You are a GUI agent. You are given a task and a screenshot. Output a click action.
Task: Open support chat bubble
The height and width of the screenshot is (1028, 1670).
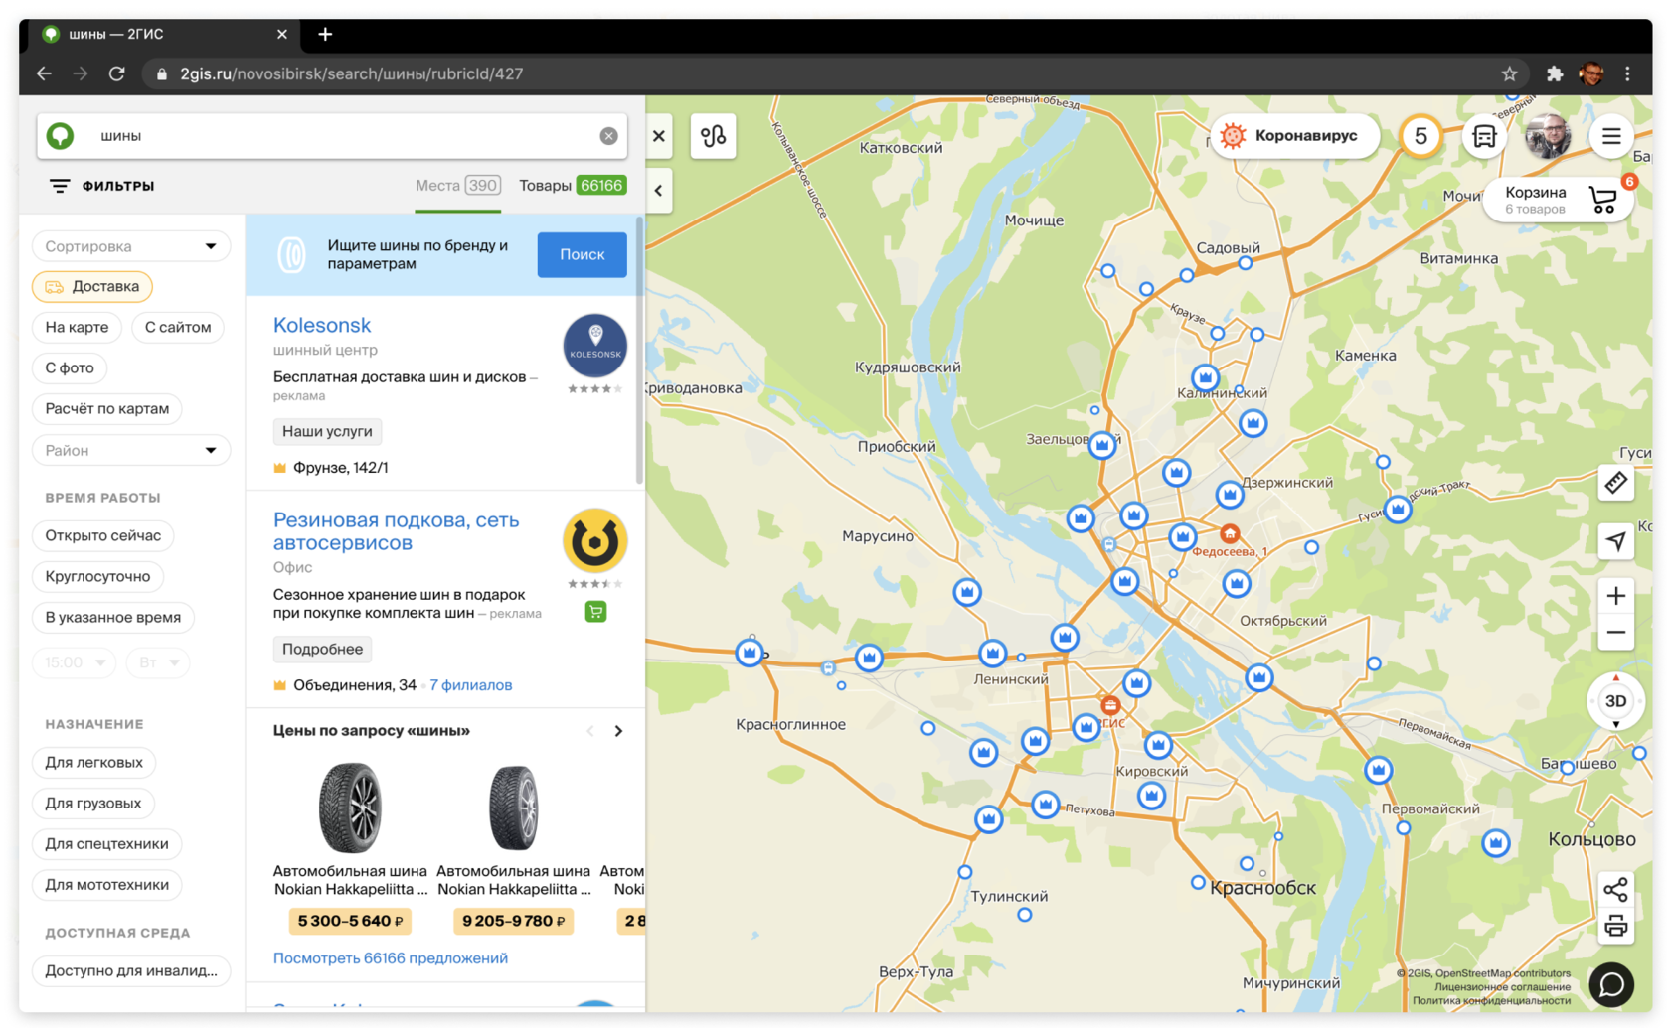click(1611, 984)
